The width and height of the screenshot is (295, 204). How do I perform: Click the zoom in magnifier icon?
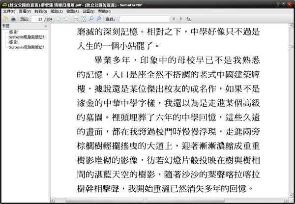coord(99,19)
